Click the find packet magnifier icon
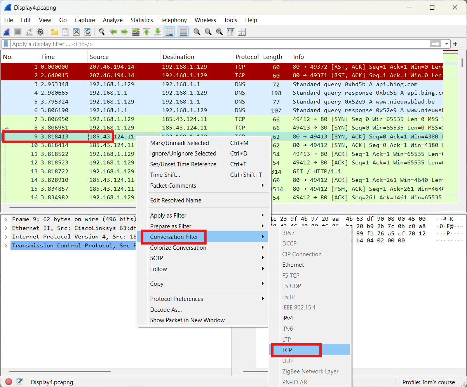This screenshot has width=467, height=387. click(x=102, y=32)
